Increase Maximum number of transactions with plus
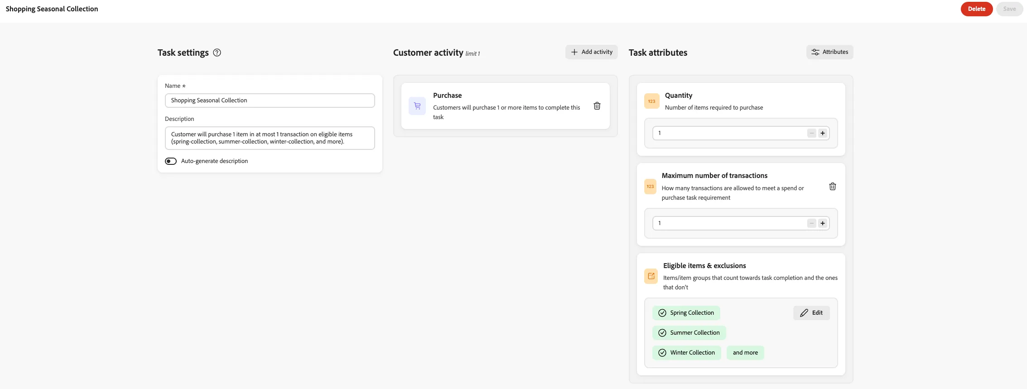Viewport: 1027px width, 389px height. 823,223
